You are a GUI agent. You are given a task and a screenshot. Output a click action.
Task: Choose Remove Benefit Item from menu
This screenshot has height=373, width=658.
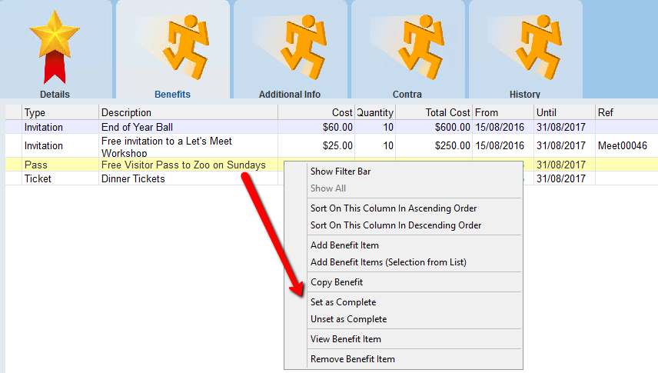[352, 359]
